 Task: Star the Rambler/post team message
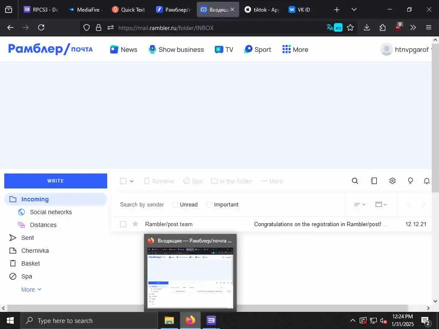pos(135,224)
